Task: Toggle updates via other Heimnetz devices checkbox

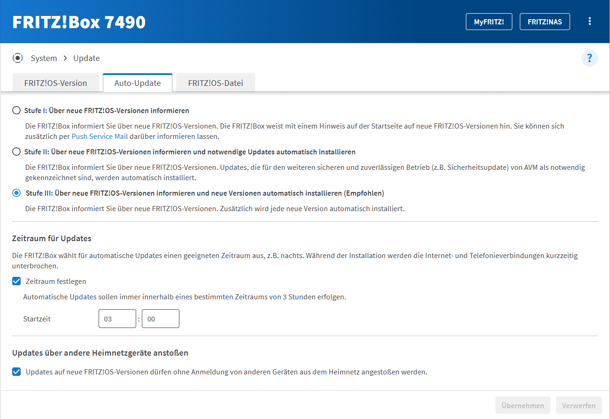Action: pyautogui.click(x=16, y=372)
